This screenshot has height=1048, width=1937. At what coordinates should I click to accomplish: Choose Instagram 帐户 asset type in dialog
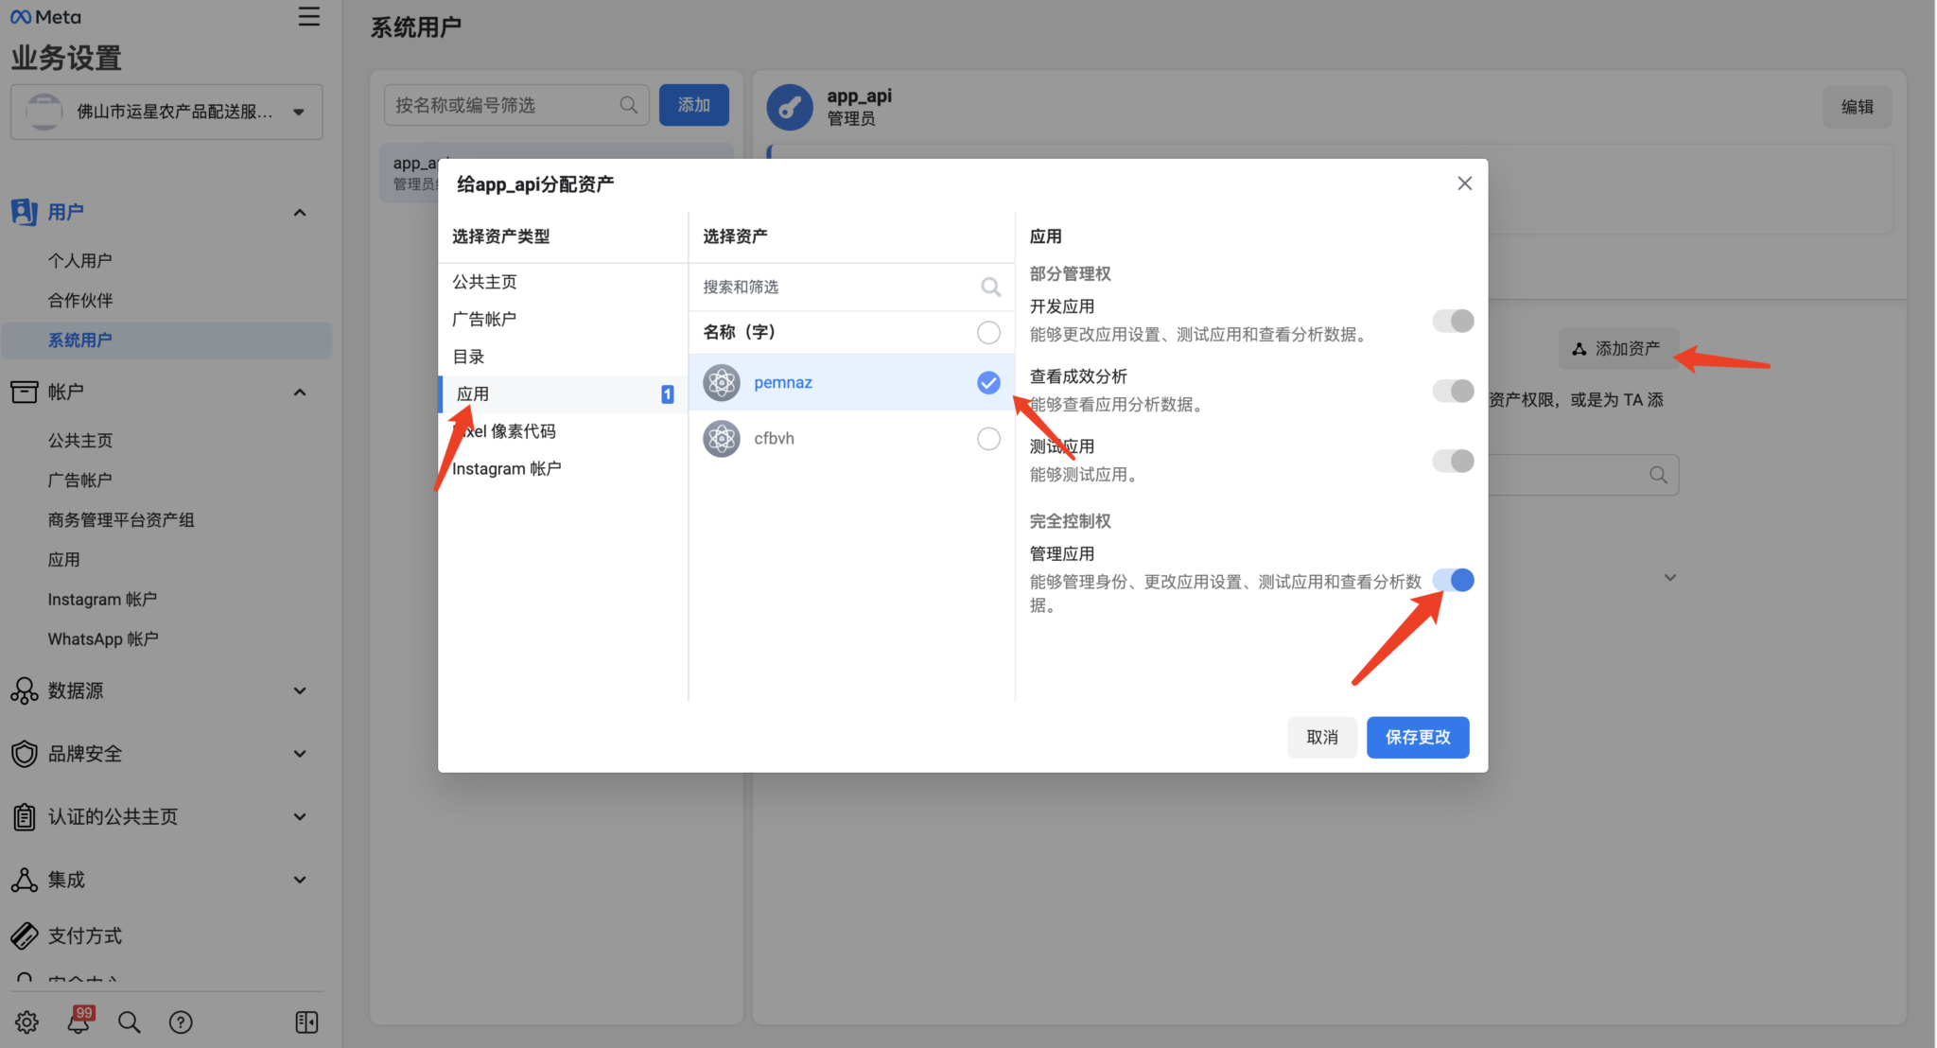pos(507,469)
